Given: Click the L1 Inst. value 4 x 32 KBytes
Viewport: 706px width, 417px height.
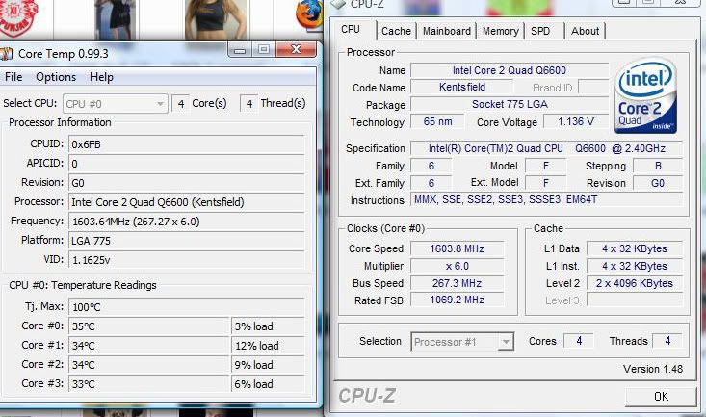Looking at the screenshot, I should coord(635,266).
